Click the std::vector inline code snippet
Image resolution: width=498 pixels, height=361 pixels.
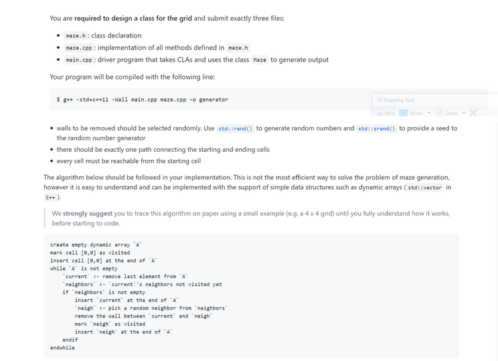click(x=424, y=187)
